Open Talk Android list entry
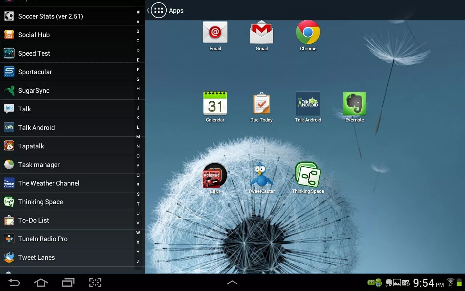This screenshot has height=291, width=465. pyautogui.click(x=67, y=128)
